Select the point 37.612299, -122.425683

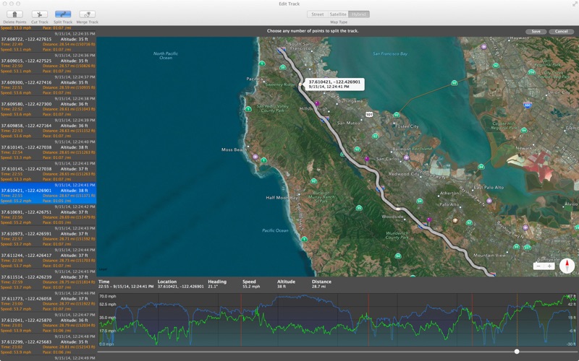48,344
